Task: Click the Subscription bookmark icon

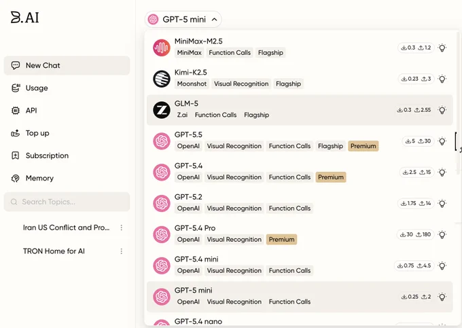Action: [x=16, y=156]
